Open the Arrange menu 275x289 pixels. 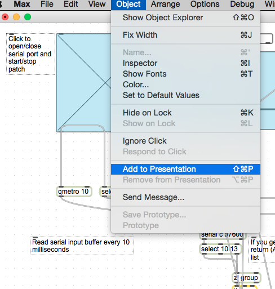click(165, 4)
